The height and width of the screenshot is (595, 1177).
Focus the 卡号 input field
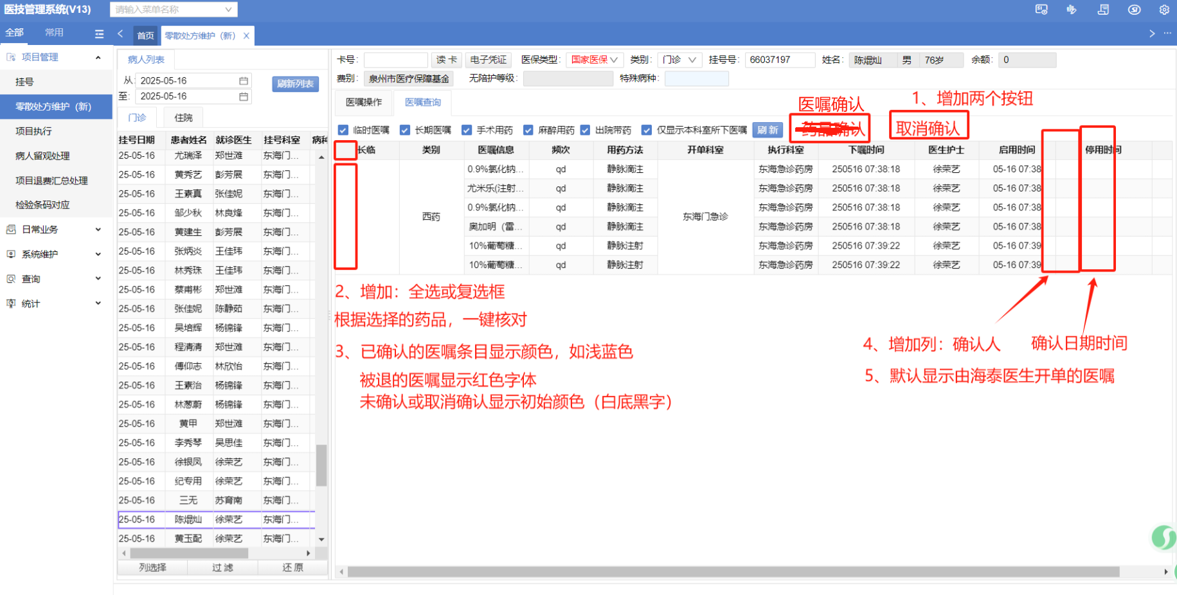pyautogui.click(x=395, y=60)
